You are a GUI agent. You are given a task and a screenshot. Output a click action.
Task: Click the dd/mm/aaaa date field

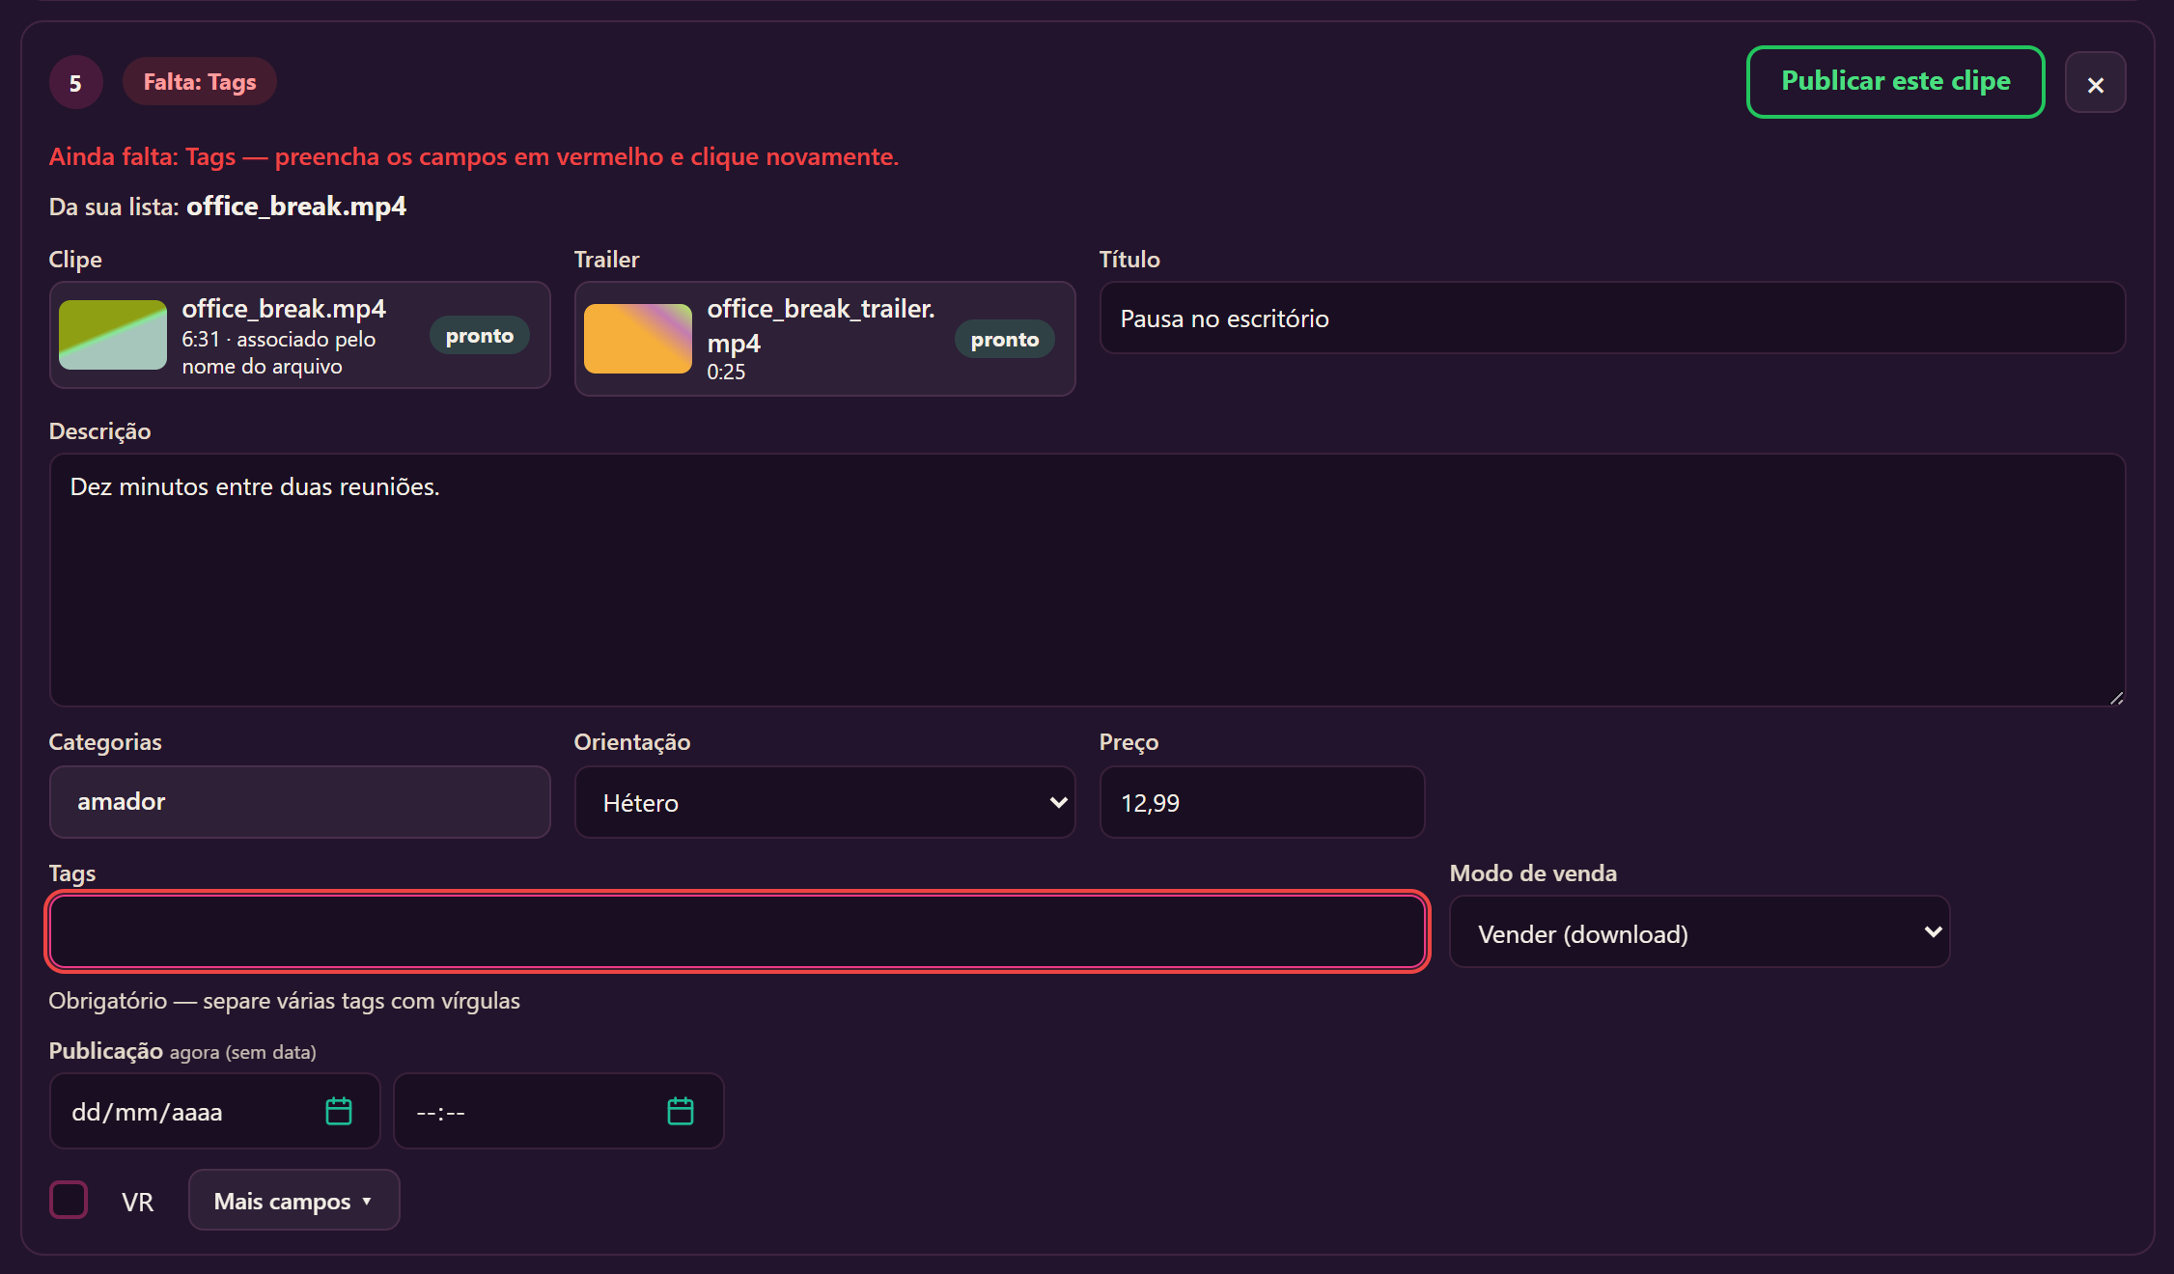click(x=214, y=1111)
